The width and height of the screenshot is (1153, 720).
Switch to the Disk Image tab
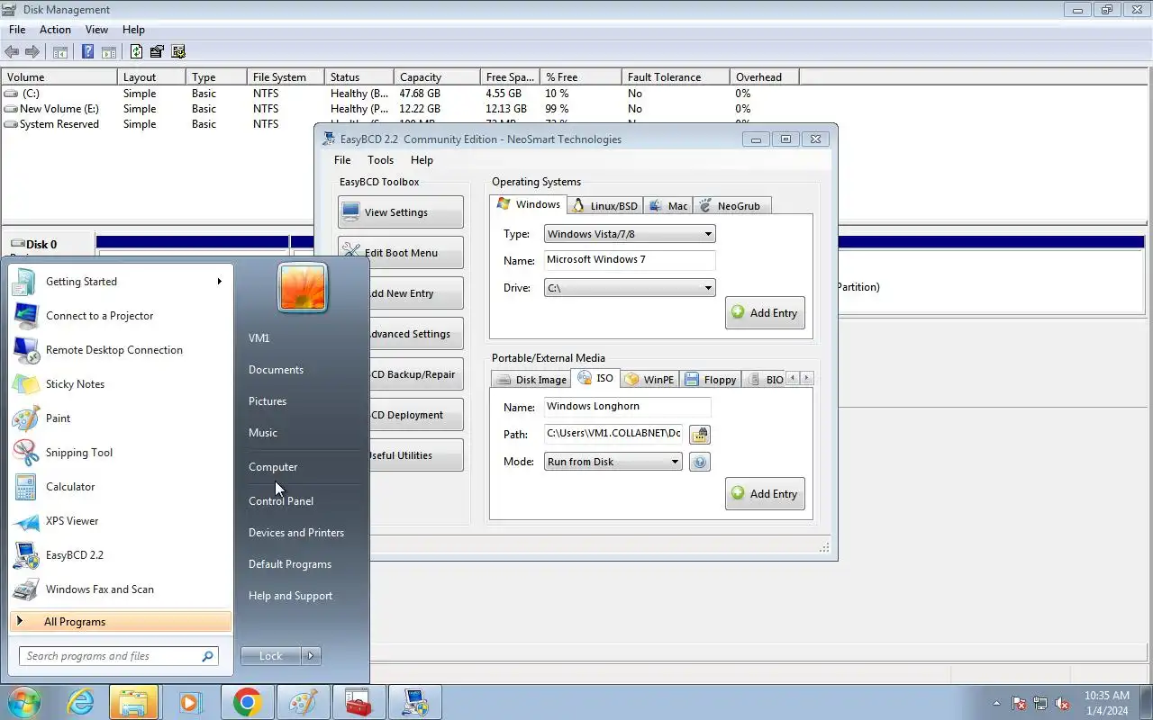pos(531,380)
